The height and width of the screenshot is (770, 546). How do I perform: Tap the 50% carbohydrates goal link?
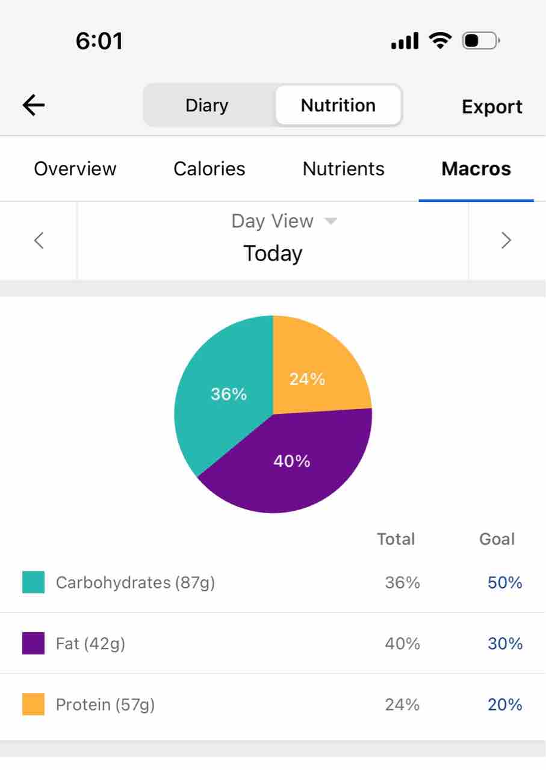point(505,583)
